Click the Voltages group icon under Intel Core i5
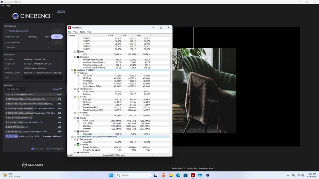This screenshot has width=319, height=179. pos(78,73)
